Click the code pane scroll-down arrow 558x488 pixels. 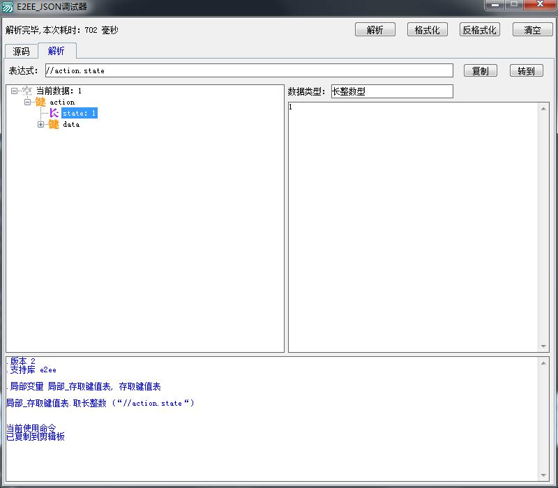(x=543, y=475)
